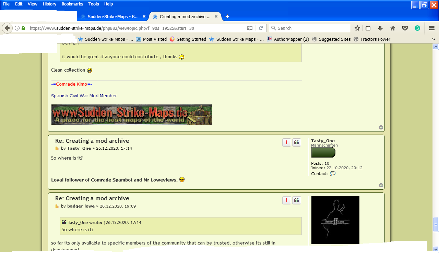The image size is (439, 263).
Task: Open the Help menu
Action: pyautogui.click(x=108, y=4)
